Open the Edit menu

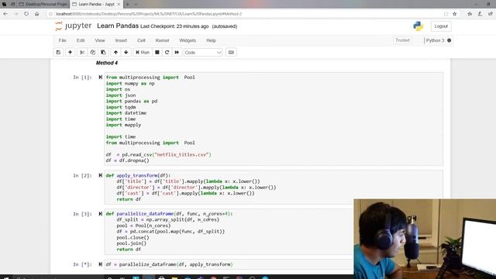coord(81,40)
